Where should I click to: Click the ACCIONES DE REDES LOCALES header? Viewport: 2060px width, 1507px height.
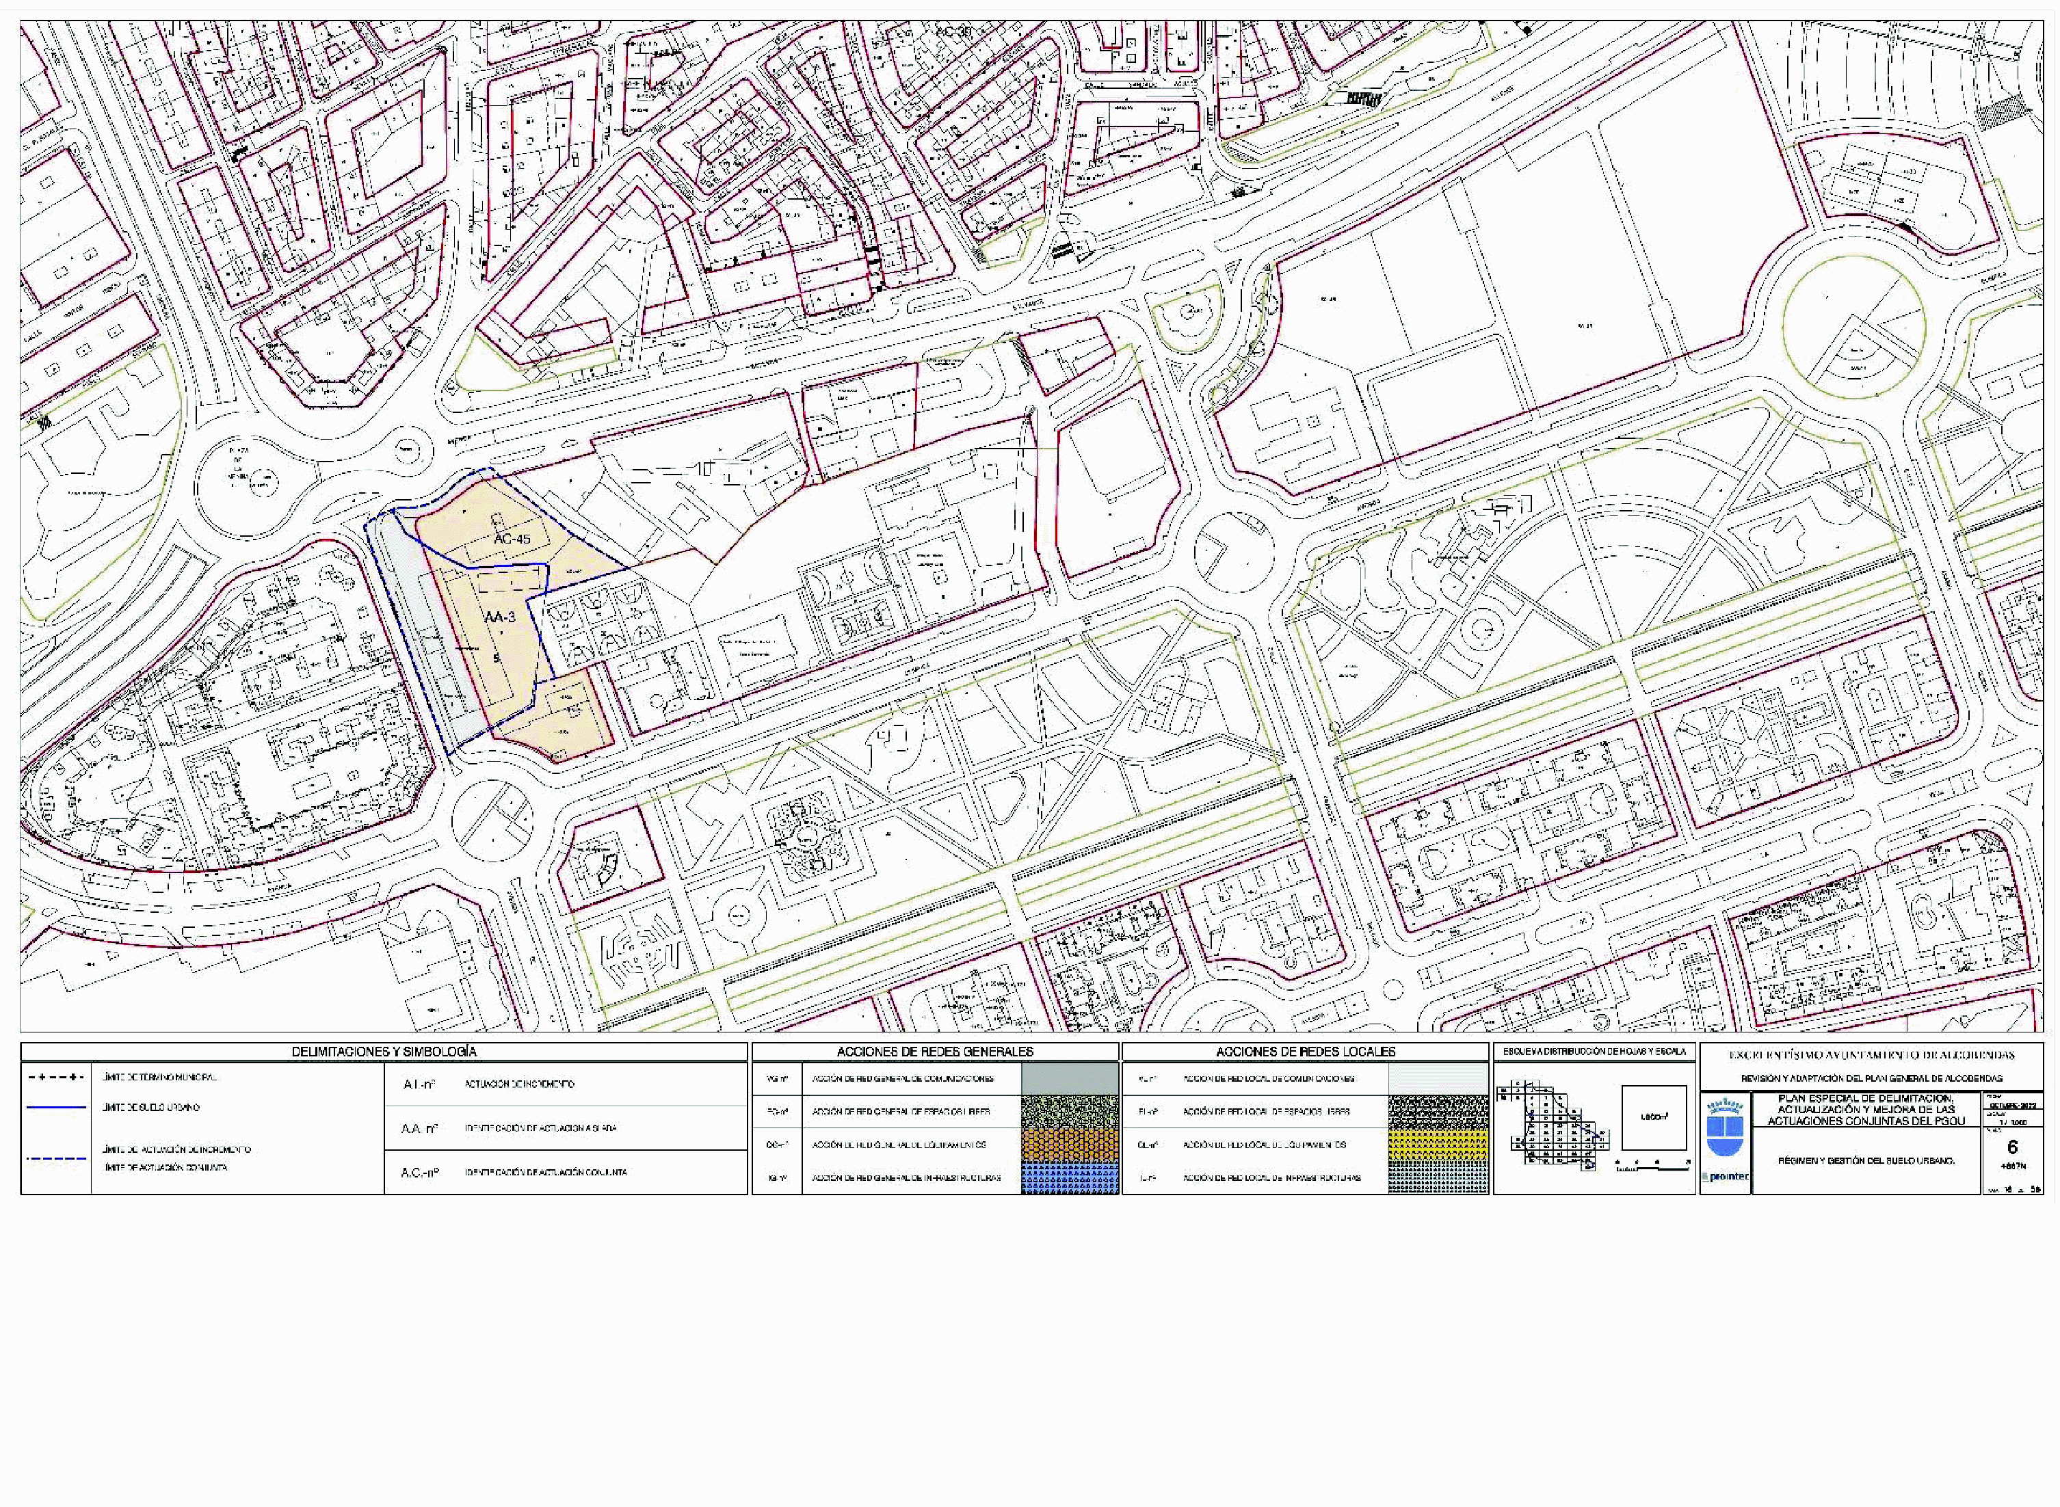(x=1306, y=1052)
